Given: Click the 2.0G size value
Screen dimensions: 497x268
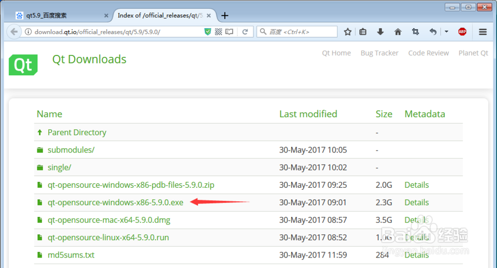Looking at the screenshot, I should coord(384,185).
